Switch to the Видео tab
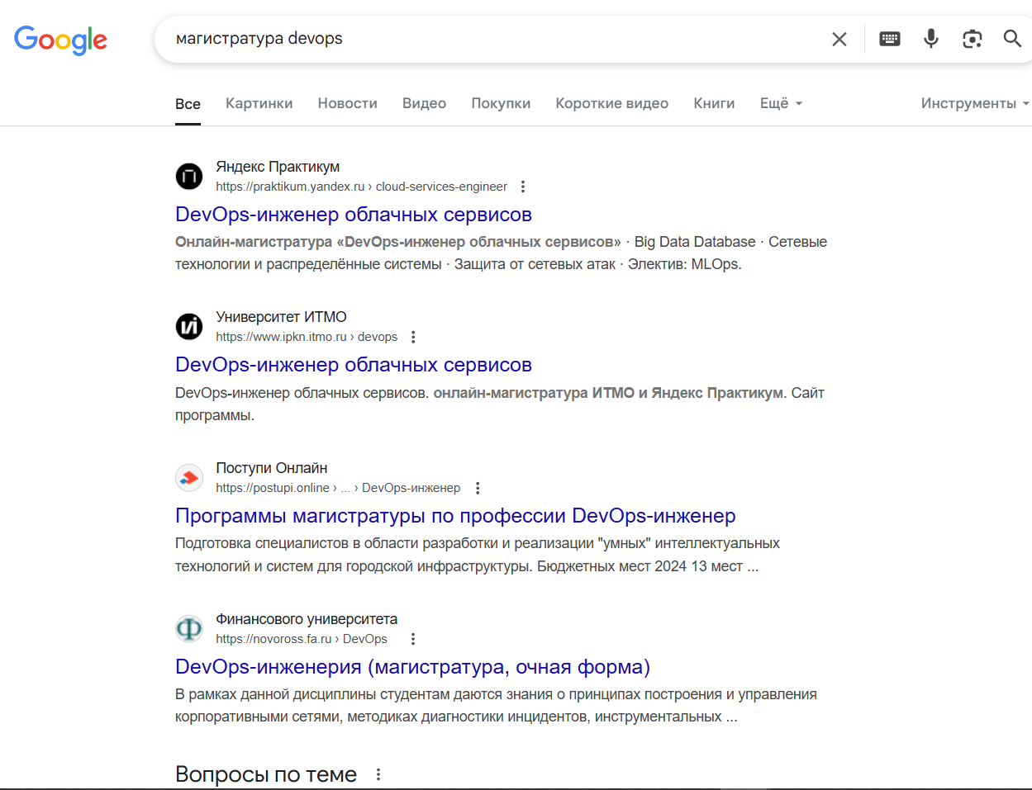The image size is (1032, 790). pyautogui.click(x=425, y=103)
